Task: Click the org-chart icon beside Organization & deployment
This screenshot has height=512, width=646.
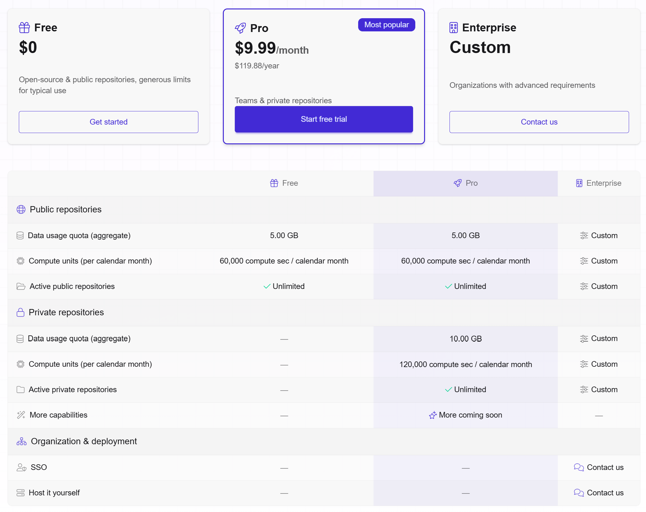Action: [x=21, y=441]
